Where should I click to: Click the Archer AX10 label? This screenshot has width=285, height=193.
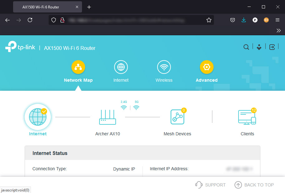click(108, 134)
